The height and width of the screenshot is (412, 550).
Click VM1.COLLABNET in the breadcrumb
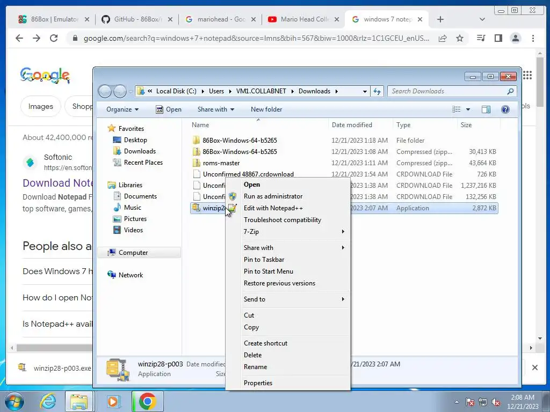click(261, 91)
